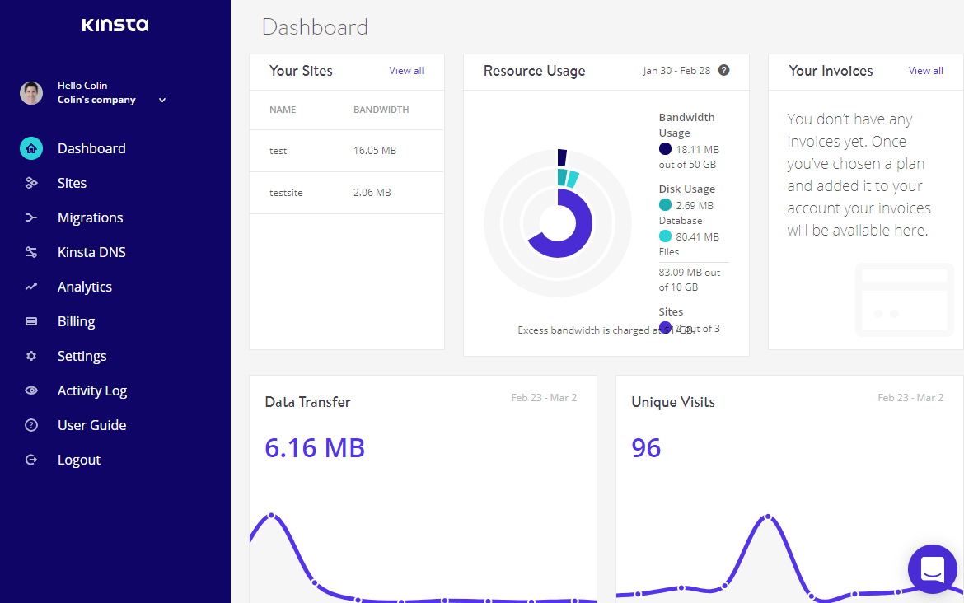Open View all under Your Invoices
The image size is (964, 603).
tap(925, 71)
